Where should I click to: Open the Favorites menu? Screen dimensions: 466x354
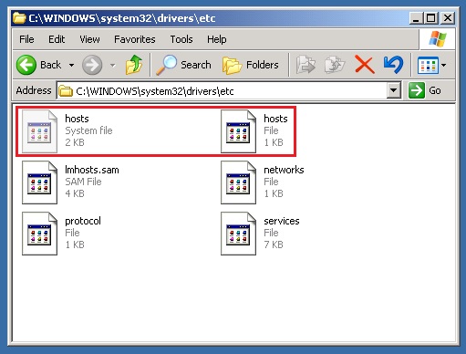click(135, 39)
